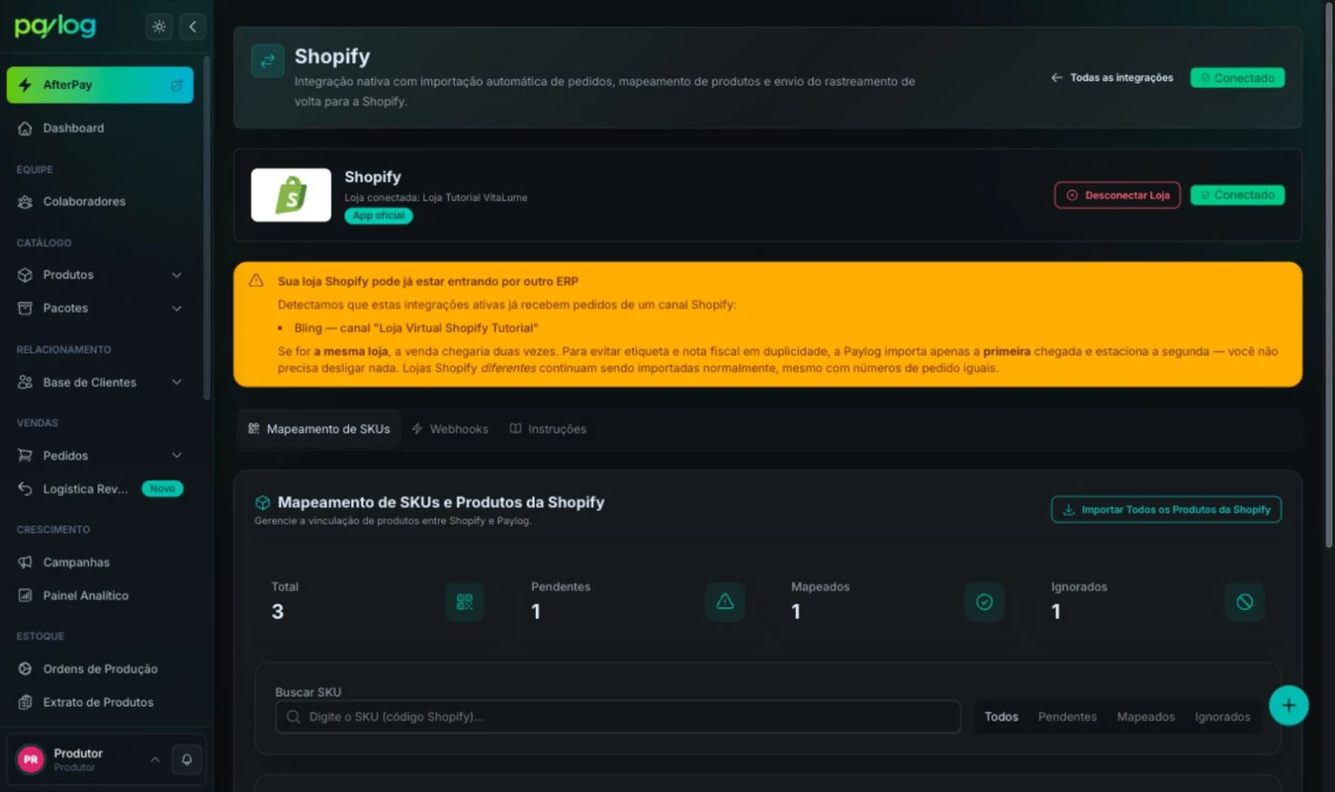This screenshot has height=792, width=1335.
Task: Select the Todos SKU filter
Action: click(1001, 717)
